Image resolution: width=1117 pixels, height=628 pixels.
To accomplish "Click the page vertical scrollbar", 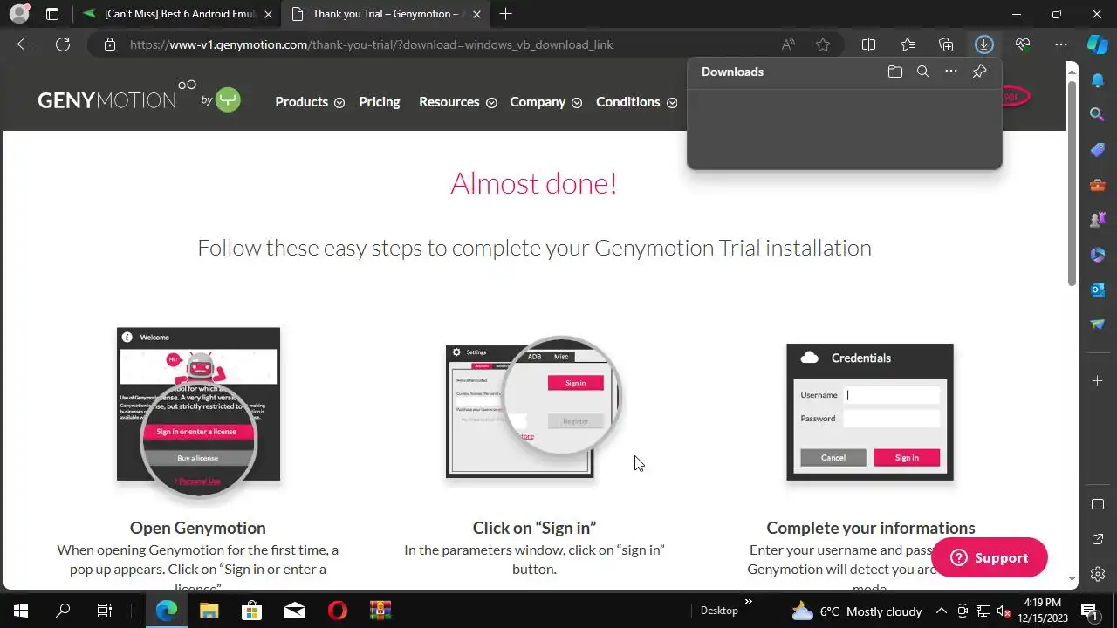I will click(x=1072, y=183).
